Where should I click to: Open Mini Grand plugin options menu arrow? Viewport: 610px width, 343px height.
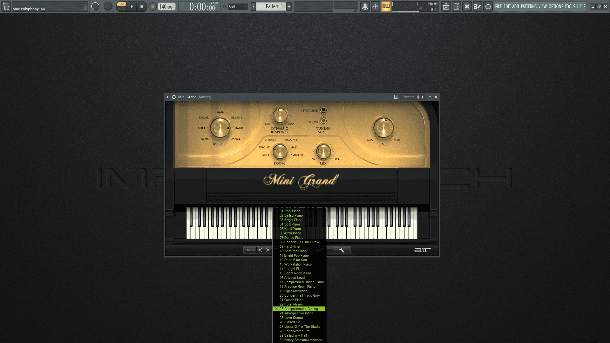click(168, 97)
